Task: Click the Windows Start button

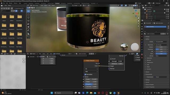Action: (x=52, y=93)
